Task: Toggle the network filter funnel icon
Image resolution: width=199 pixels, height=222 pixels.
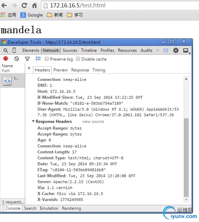Action: click(27, 59)
